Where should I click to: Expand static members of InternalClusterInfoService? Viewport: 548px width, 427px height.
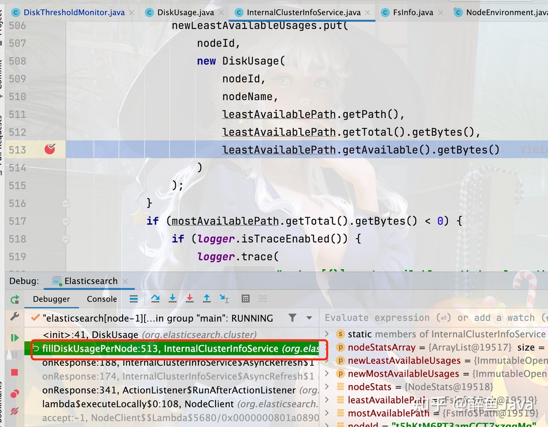(x=328, y=334)
